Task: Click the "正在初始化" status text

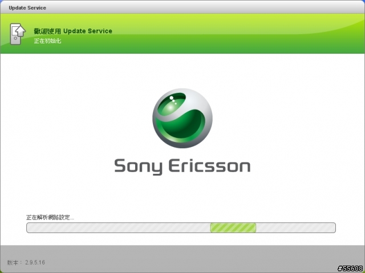Action: tap(47, 41)
